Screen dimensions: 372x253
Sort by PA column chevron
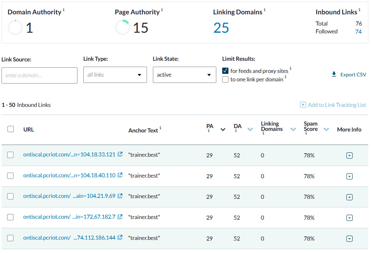223,130
